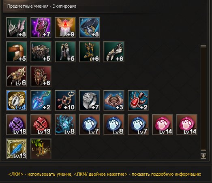Viewport: 212px width, 183px height.
Task: Select the glowing cloak +9 icon
Action: 65,28
